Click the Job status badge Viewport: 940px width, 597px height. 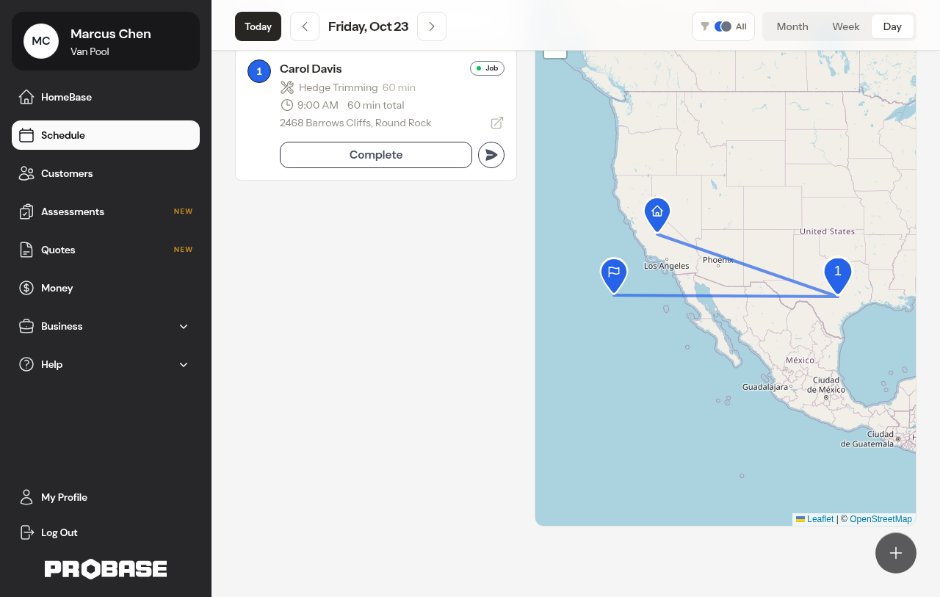(x=487, y=68)
